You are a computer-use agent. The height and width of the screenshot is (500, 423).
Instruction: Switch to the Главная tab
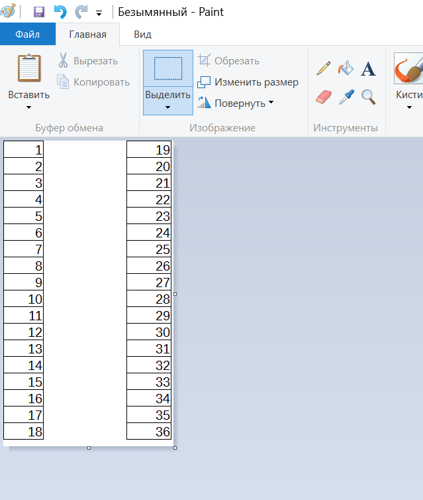[x=87, y=34]
